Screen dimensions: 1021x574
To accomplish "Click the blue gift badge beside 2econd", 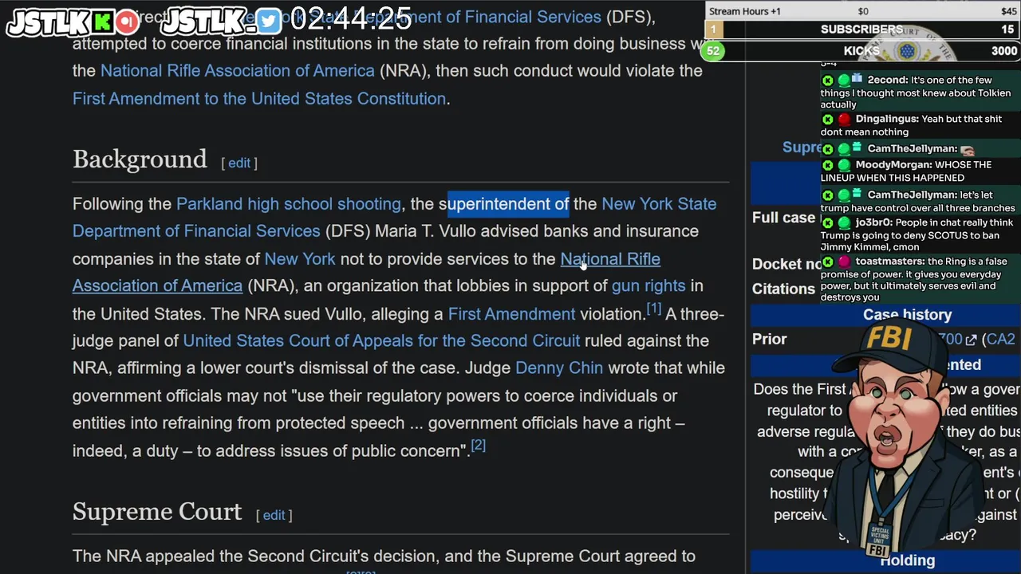I will pyautogui.click(x=857, y=79).
